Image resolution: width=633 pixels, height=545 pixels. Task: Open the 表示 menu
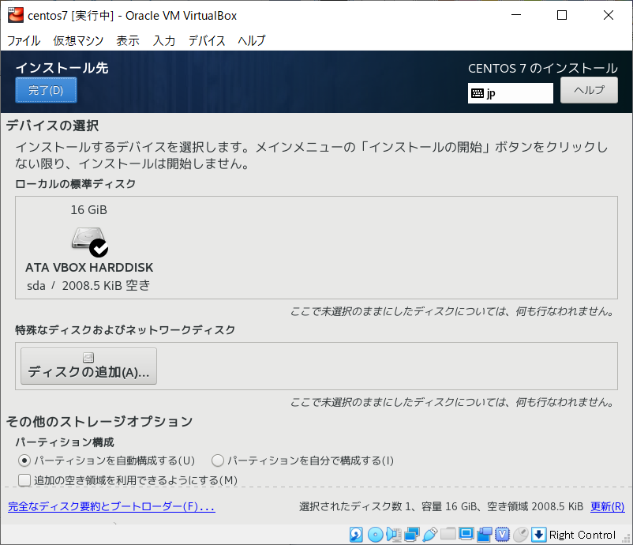coord(128,40)
